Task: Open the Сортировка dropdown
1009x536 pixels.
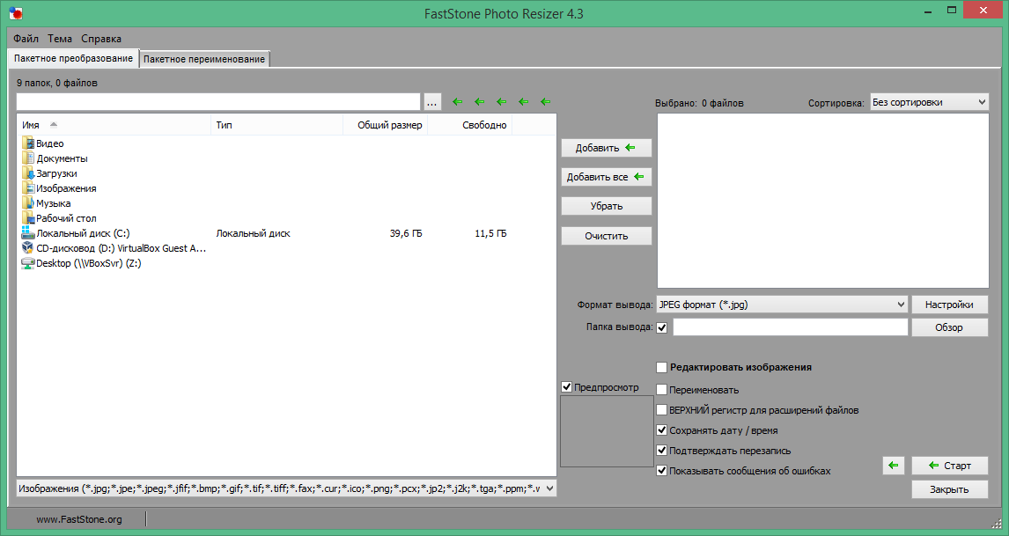Action: tap(929, 102)
